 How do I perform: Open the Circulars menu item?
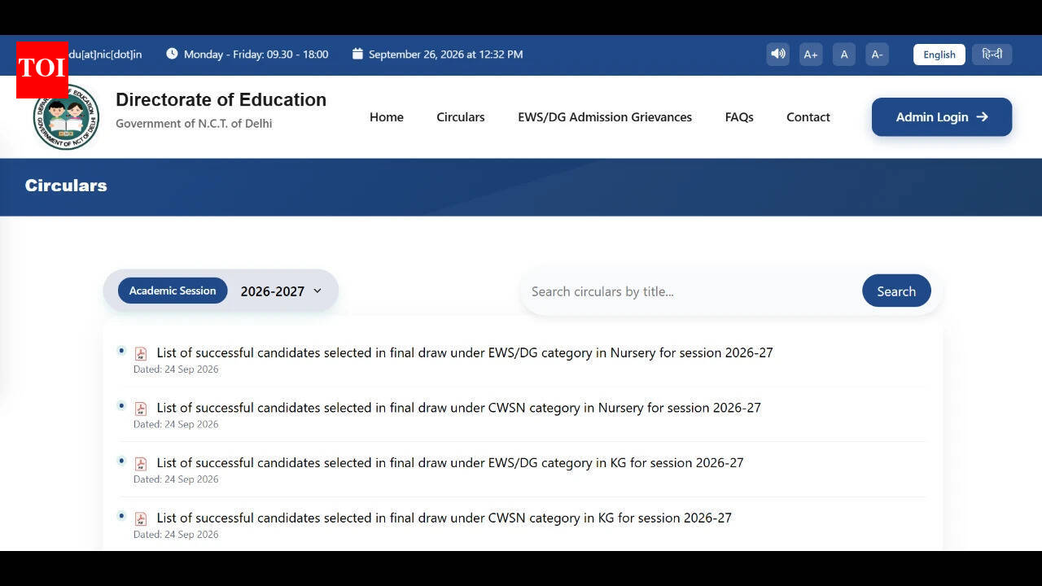tap(461, 117)
